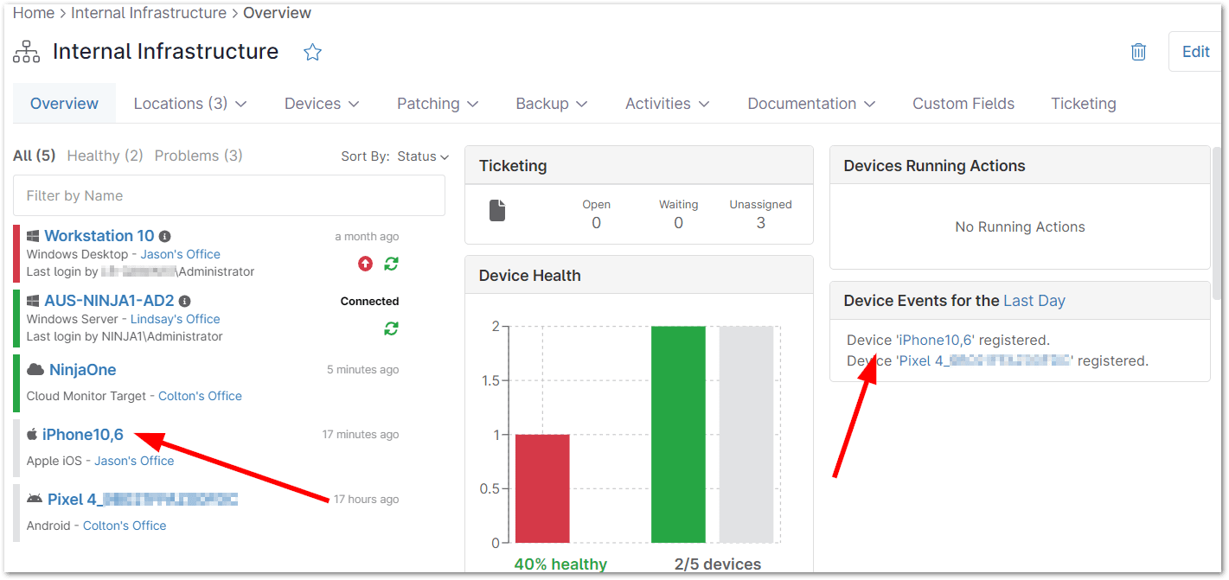
Task: Filter devices by Problems (3)
Action: [198, 156]
